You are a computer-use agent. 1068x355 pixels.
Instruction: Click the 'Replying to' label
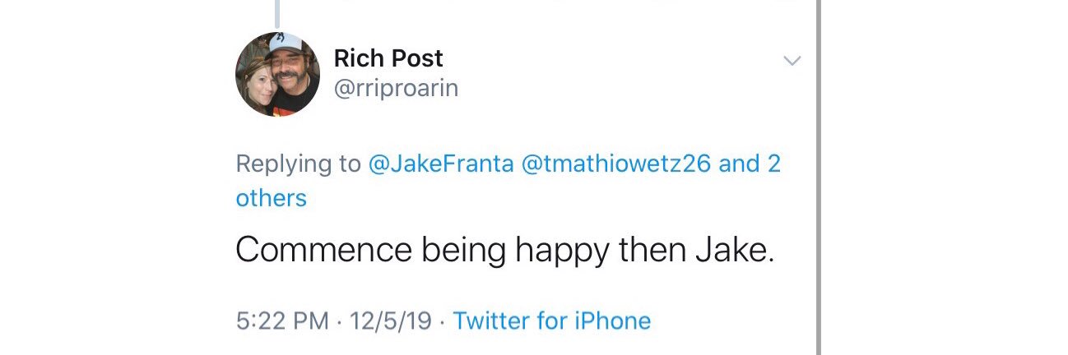pos(298,164)
